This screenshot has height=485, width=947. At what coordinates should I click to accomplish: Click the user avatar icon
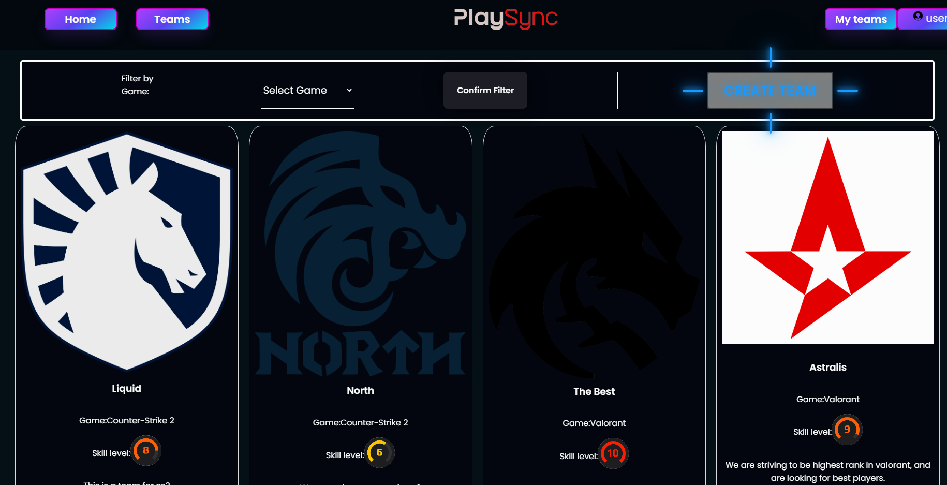point(918,16)
